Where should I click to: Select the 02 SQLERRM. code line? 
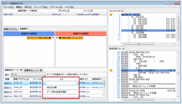[x=148, y=33]
